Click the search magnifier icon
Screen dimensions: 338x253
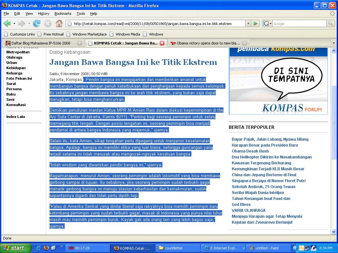tap(330, 23)
